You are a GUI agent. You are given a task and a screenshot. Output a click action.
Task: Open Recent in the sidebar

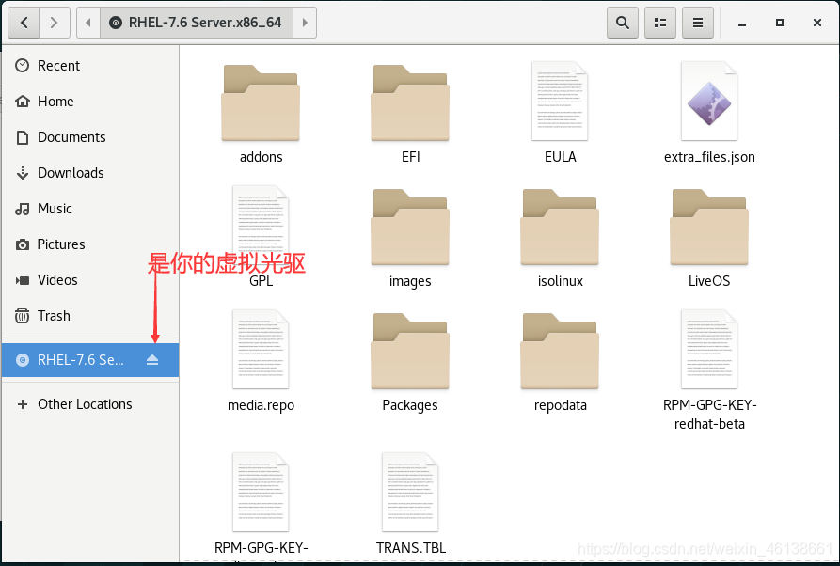(90, 65)
